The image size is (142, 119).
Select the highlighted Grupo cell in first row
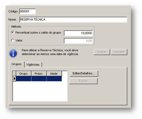coord(24,79)
